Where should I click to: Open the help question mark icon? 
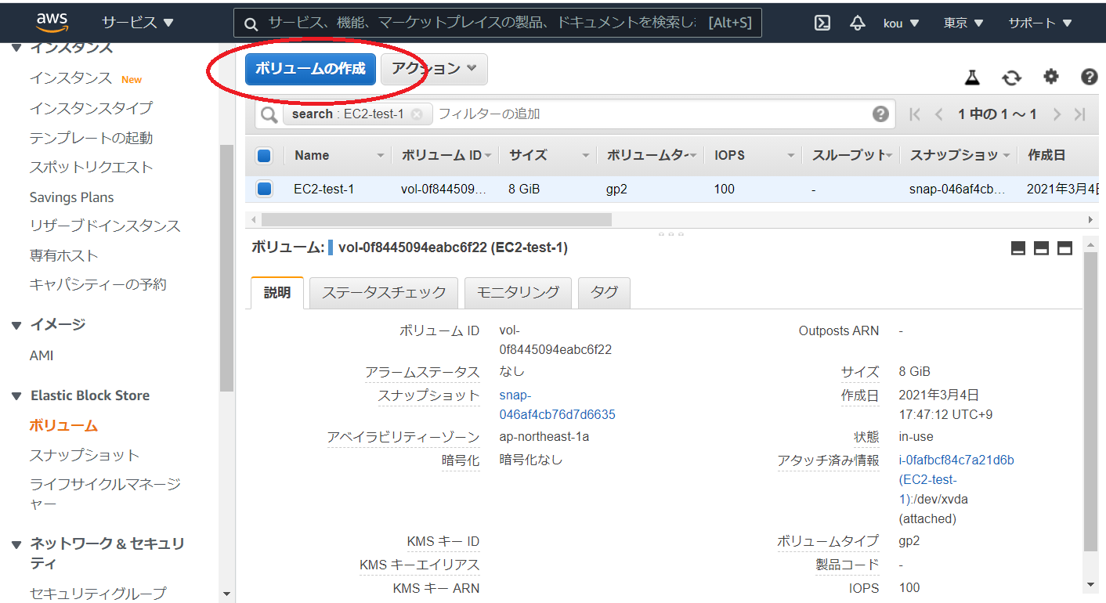click(x=1089, y=76)
